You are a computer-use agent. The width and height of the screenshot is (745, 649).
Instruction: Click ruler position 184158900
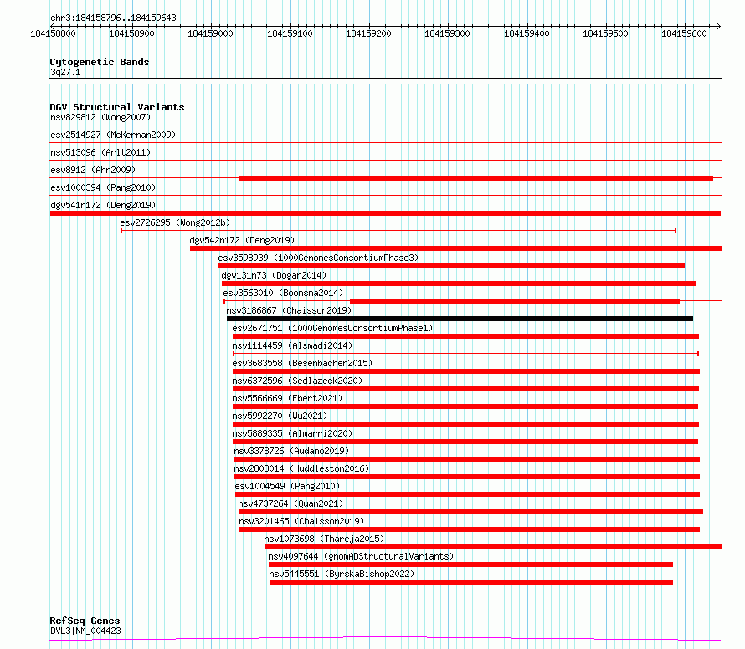[x=131, y=33]
